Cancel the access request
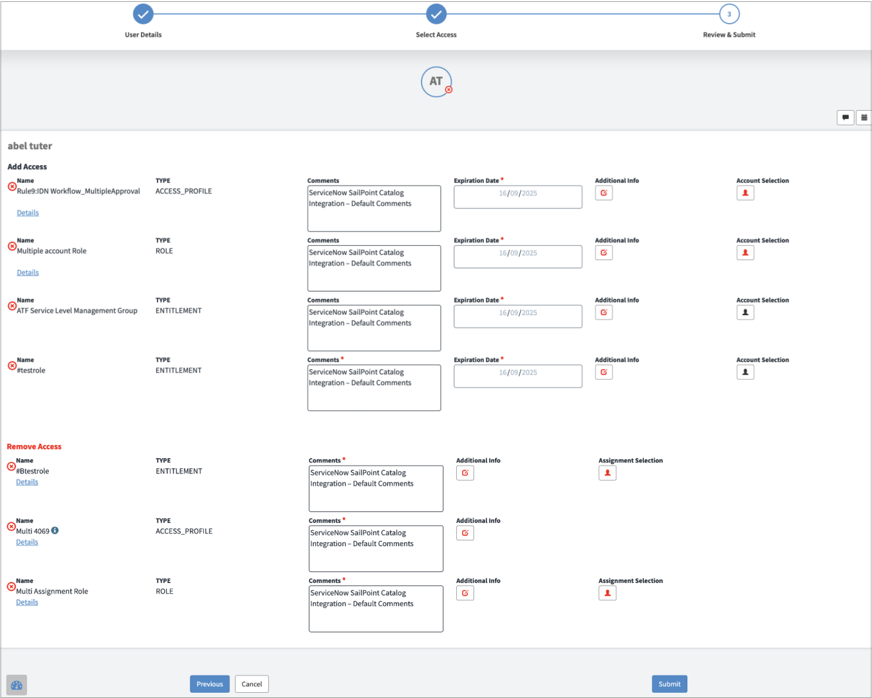Viewport: 872px width, 698px height. click(x=252, y=684)
